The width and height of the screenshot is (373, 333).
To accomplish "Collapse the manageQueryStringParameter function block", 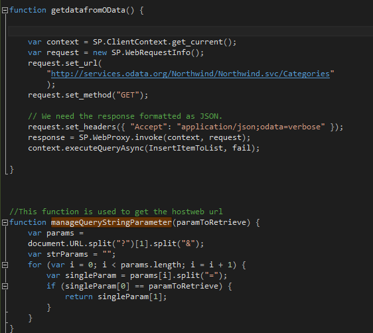I will point(5,222).
